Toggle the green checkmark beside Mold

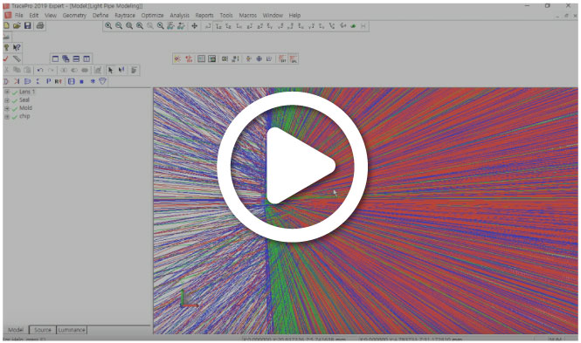pos(15,108)
